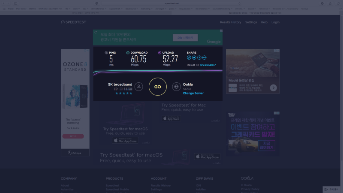Click the website settings icon left of address bar
This screenshot has width=343, height=193.
tap(97, 3)
